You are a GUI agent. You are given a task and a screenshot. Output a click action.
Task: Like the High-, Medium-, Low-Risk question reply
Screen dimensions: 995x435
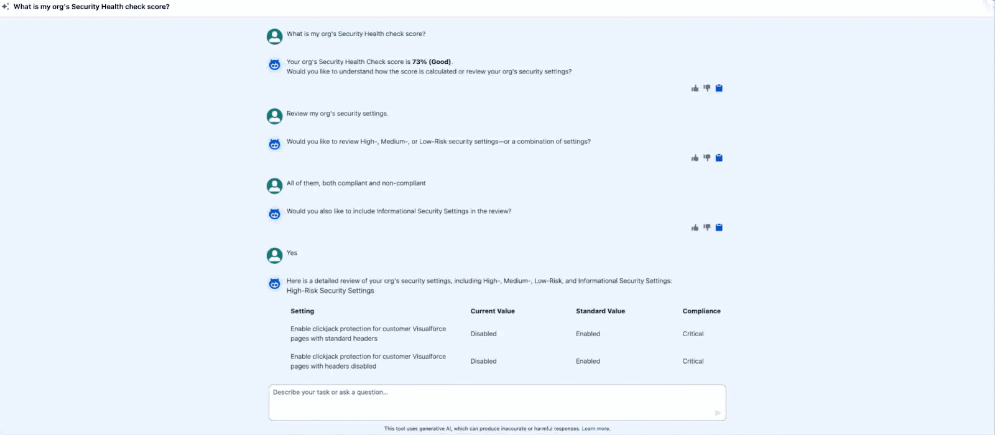pos(695,158)
